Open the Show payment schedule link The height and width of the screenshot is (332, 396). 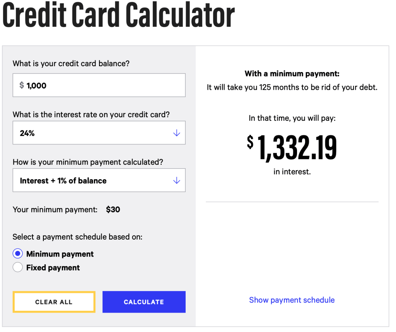(x=292, y=300)
